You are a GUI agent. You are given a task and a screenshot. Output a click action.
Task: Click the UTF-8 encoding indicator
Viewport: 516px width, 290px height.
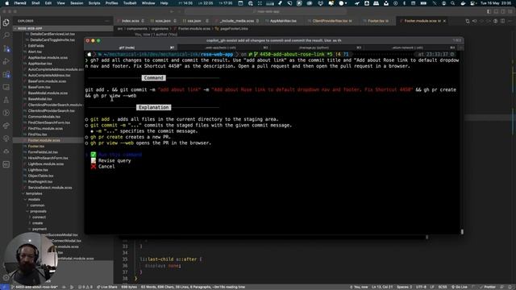(x=421, y=287)
